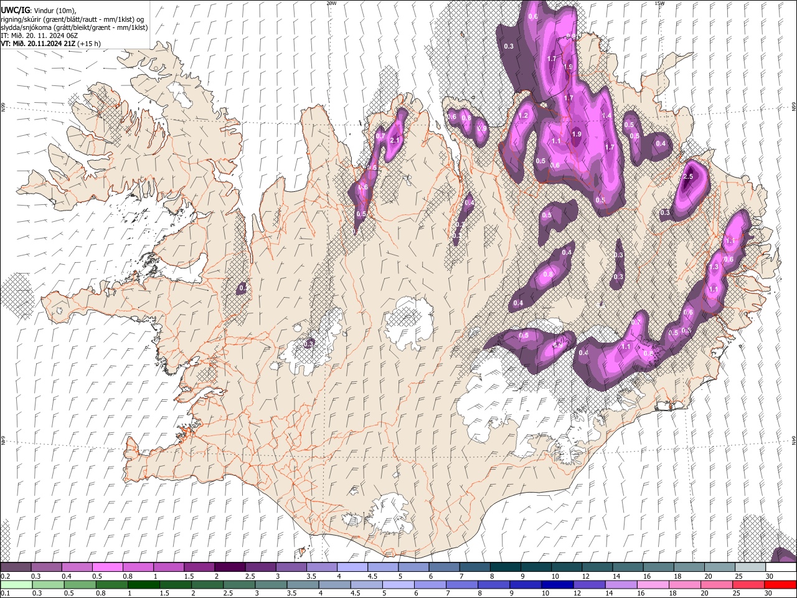
Task: Select the 2.1 snowfall value on north coast
Action: [x=394, y=141]
